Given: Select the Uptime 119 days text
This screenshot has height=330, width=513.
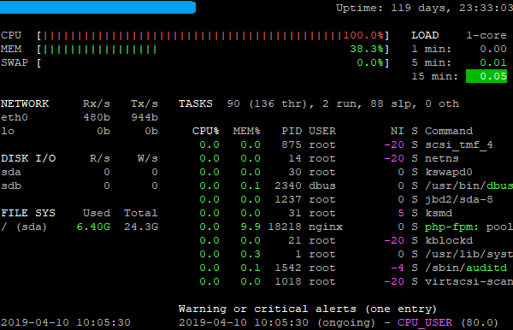Looking at the screenshot, I should tap(424, 8).
